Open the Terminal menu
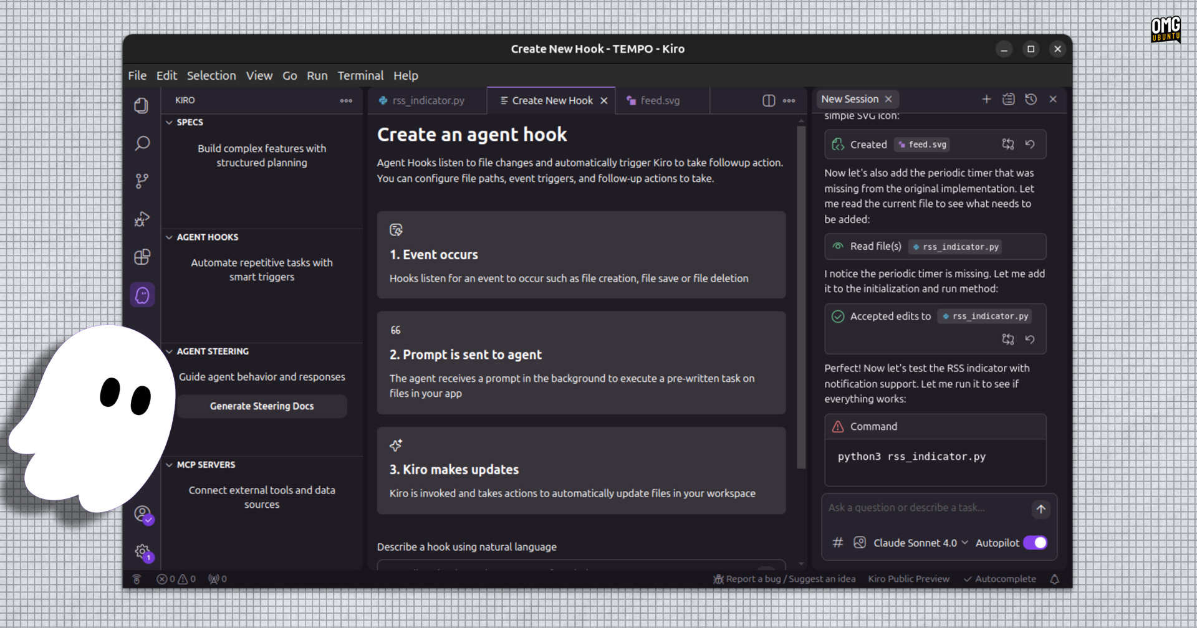Viewport: 1197px width, 628px height. tap(360, 75)
